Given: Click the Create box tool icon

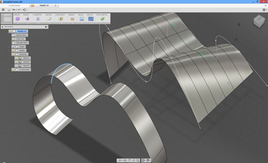Looking at the screenshot, I should 17,19.
